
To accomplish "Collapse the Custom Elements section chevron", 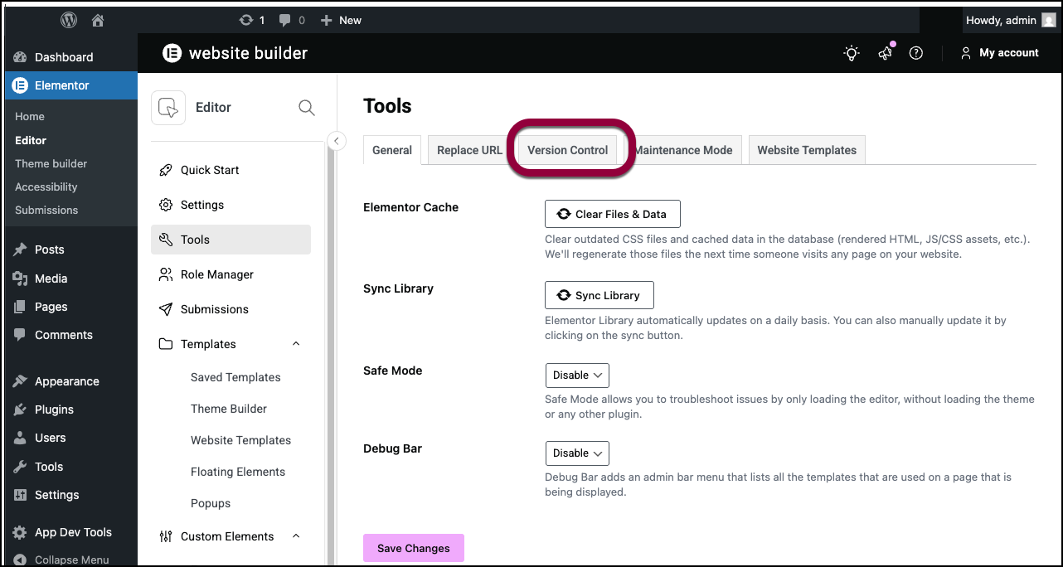I will click(x=297, y=536).
